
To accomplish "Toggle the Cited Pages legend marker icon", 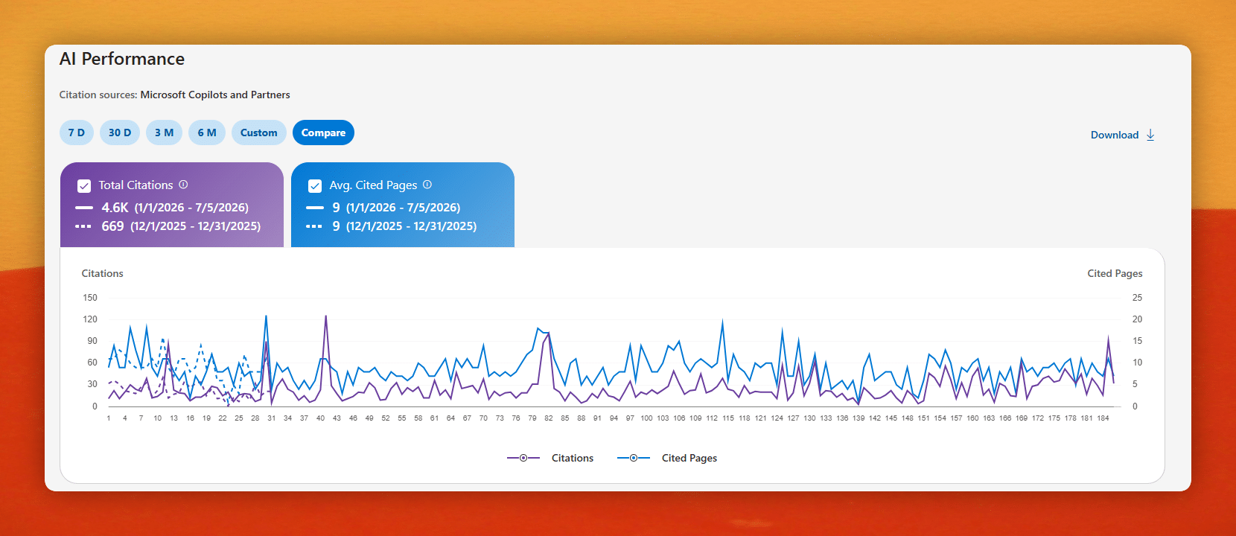I will (x=634, y=458).
